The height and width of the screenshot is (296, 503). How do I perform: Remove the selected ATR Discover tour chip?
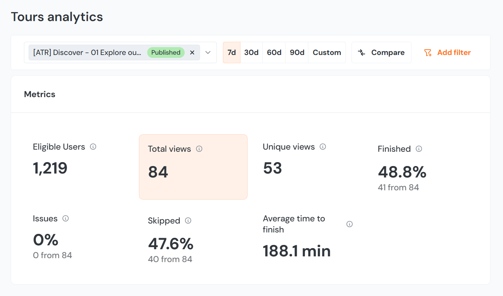pos(192,52)
